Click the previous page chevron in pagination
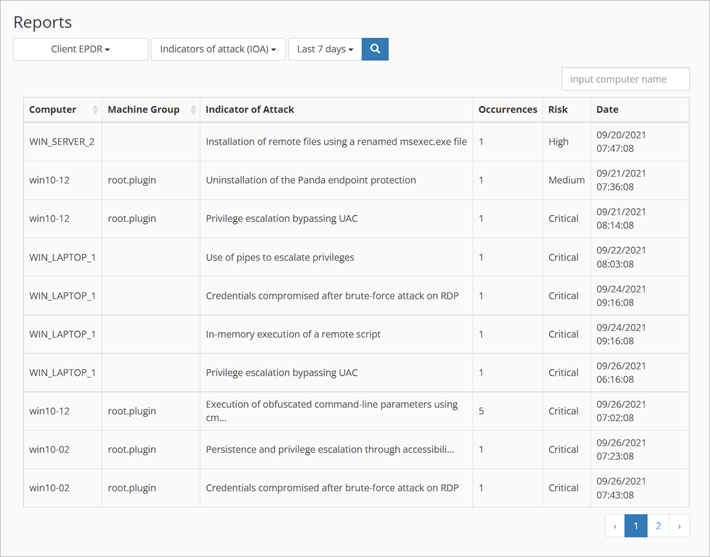Image resolution: width=710 pixels, height=557 pixels. [x=614, y=525]
